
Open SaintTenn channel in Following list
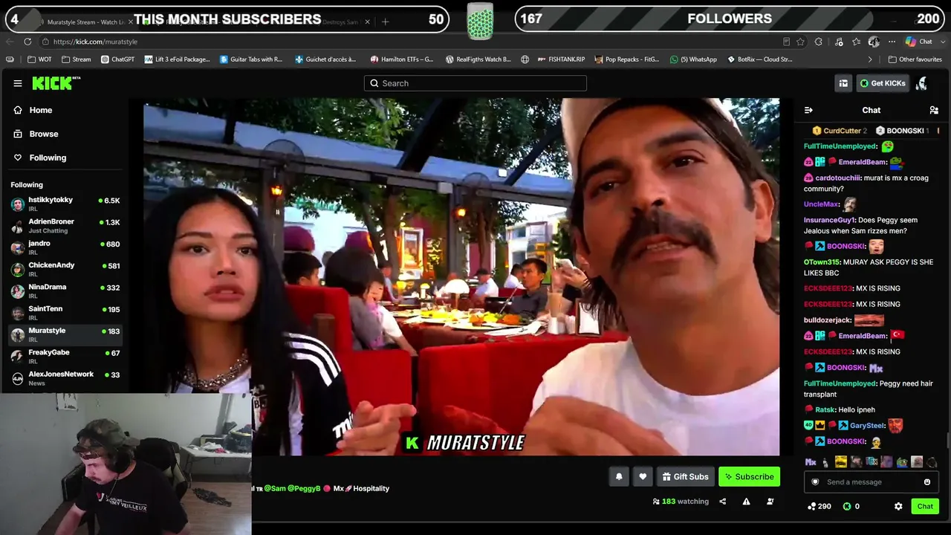pyautogui.click(x=65, y=313)
